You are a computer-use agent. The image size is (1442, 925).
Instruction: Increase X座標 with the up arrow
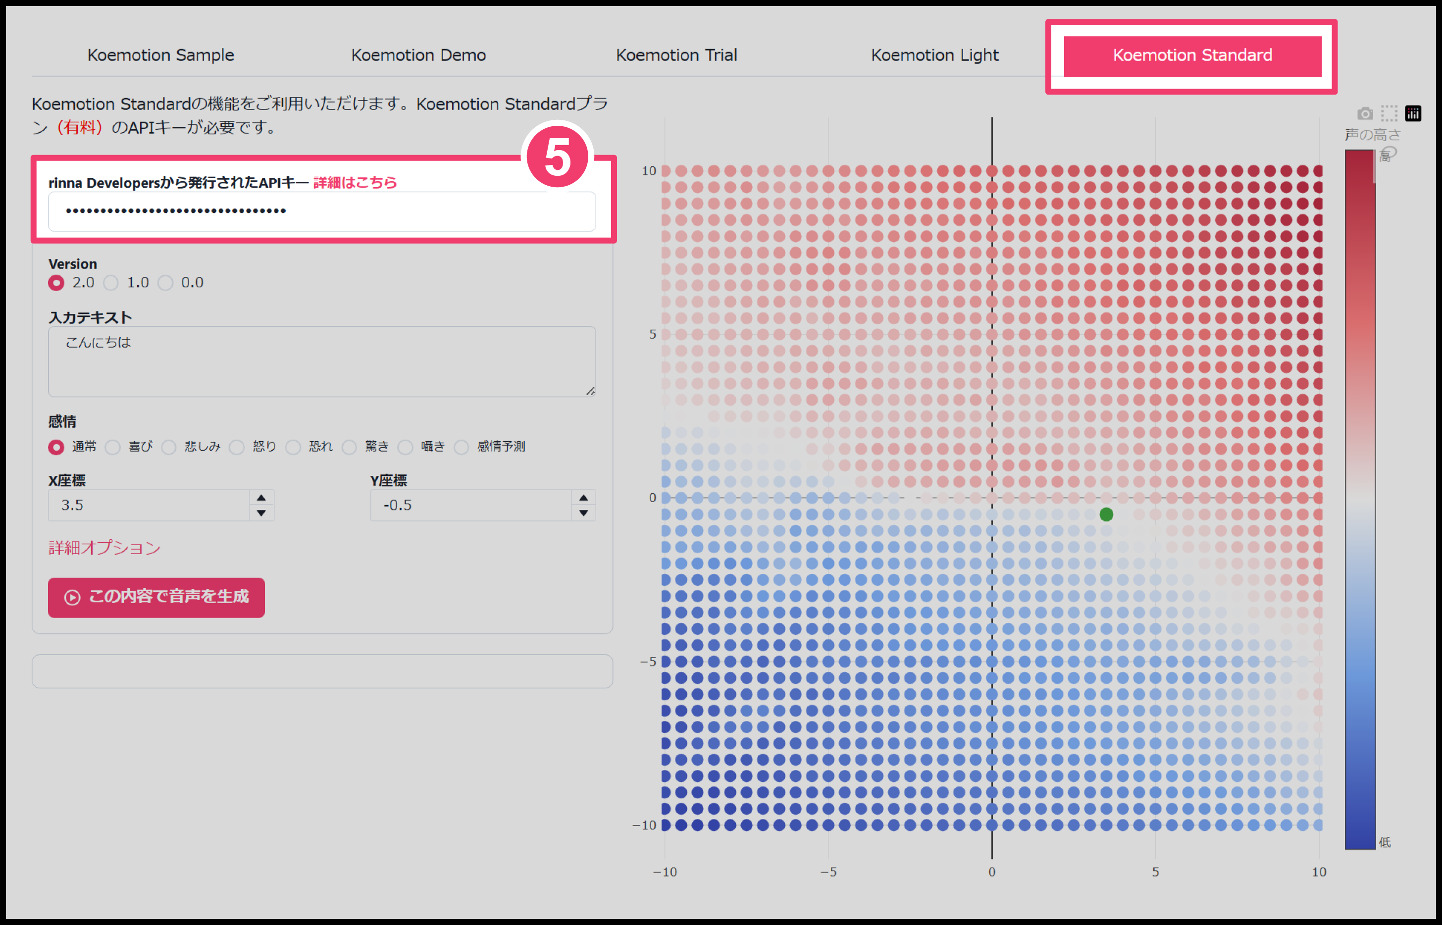tap(261, 498)
